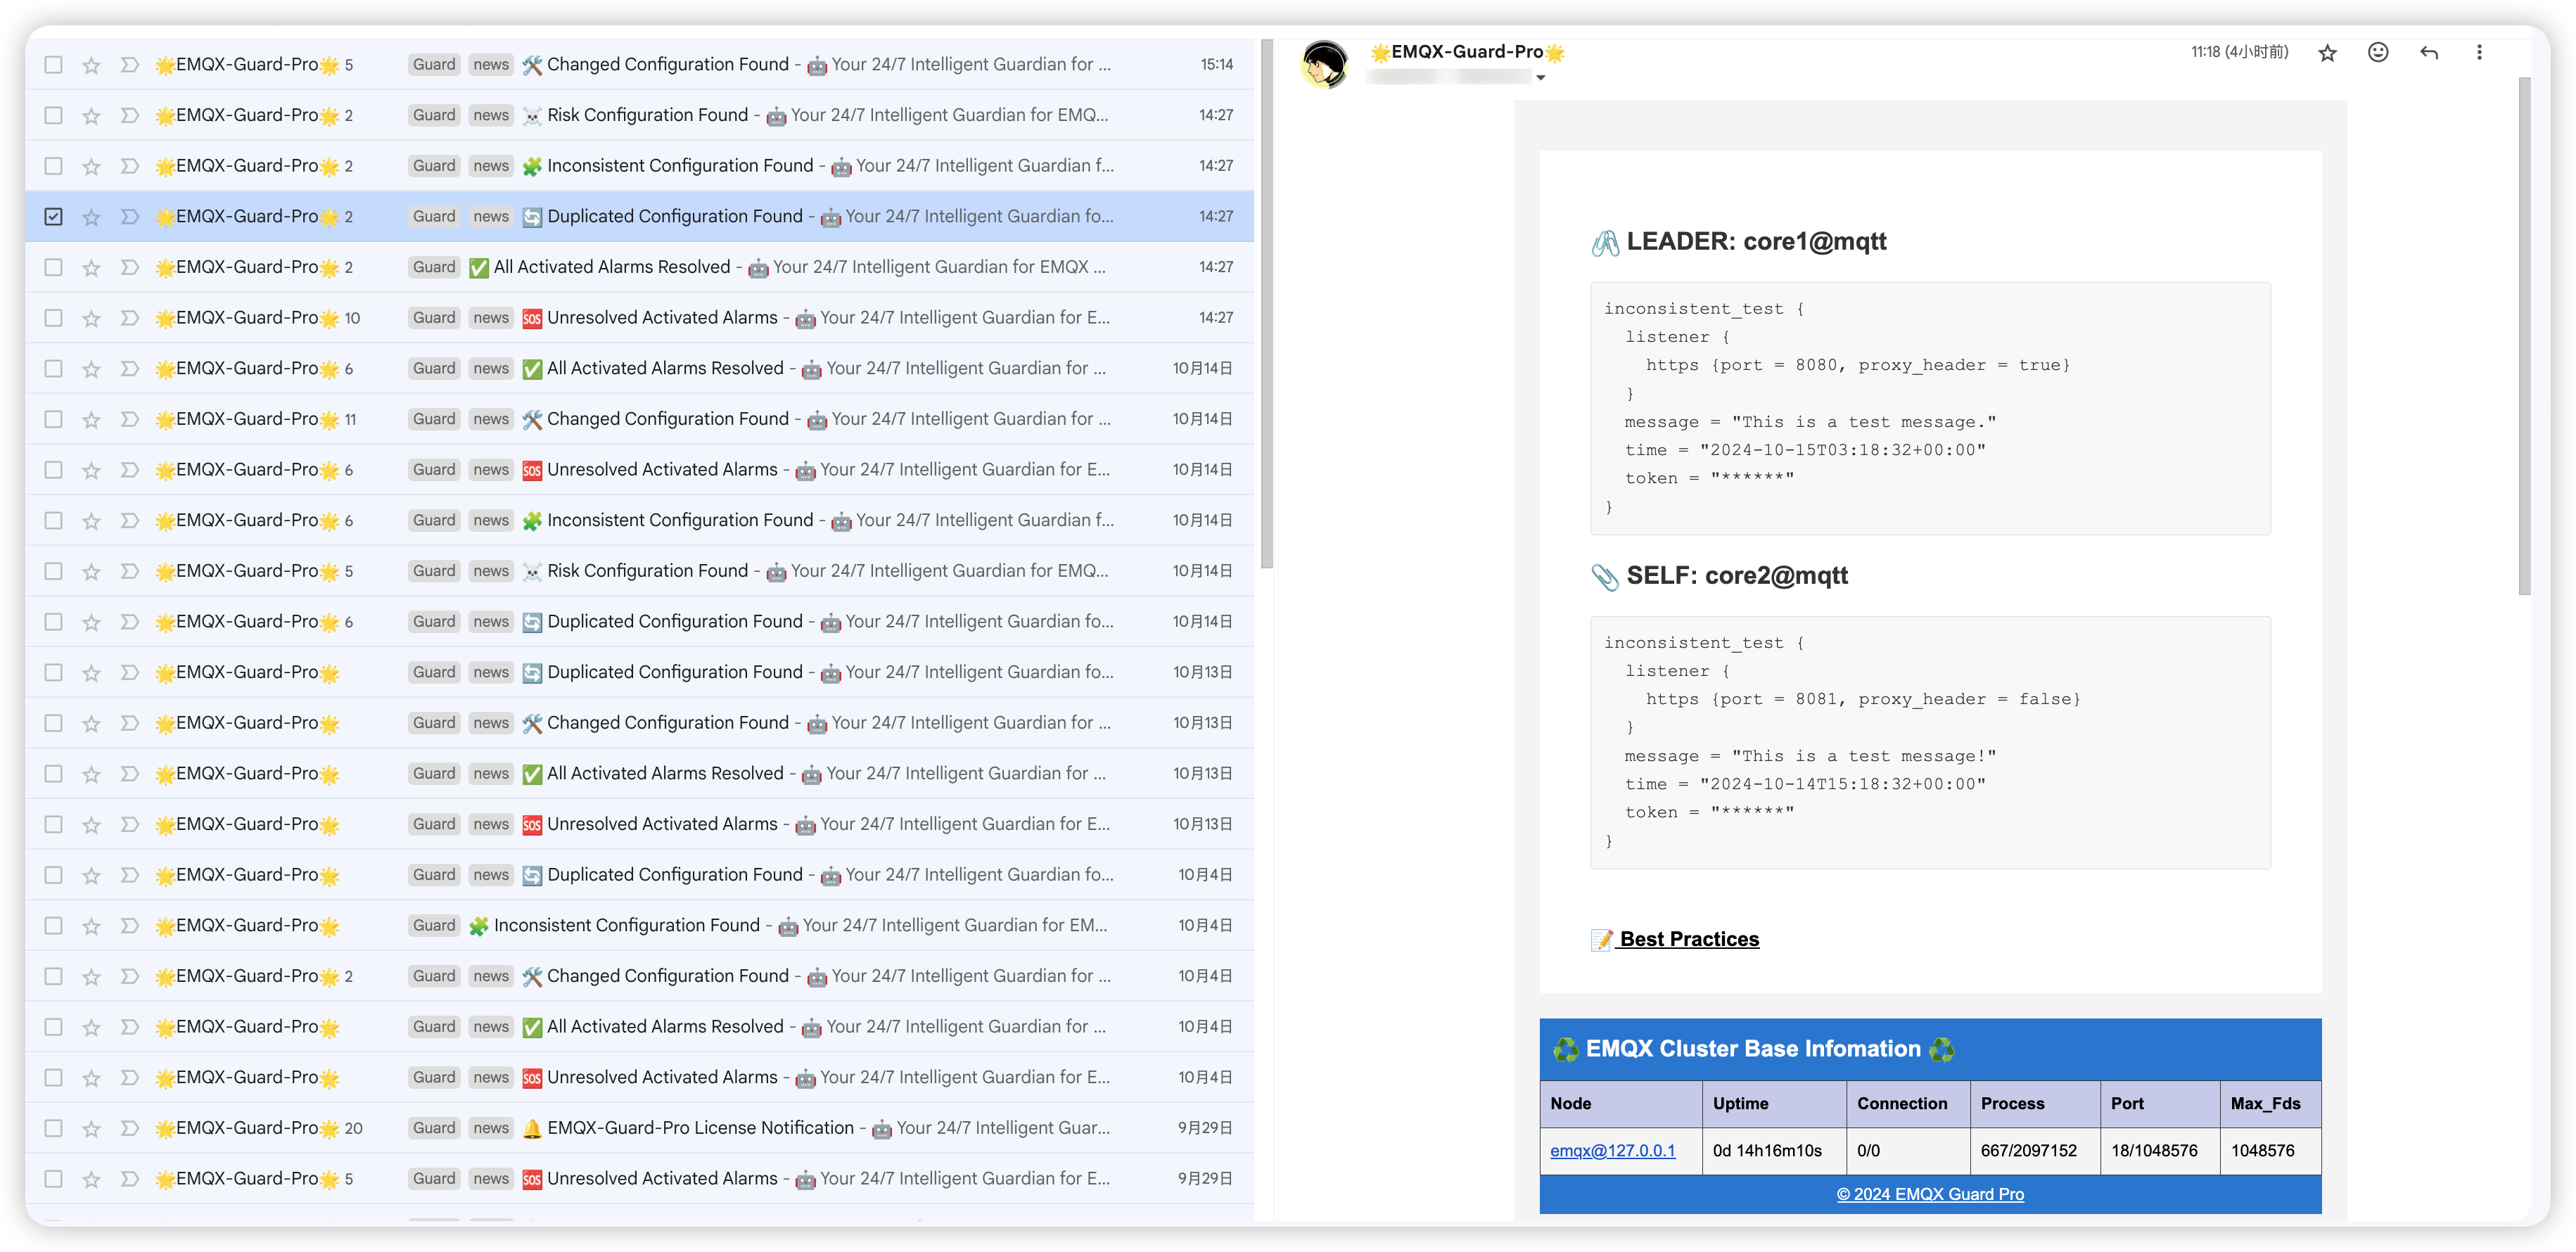Mark 14:27 Inconsistent Configuration email as important

[x=129, y=166]
